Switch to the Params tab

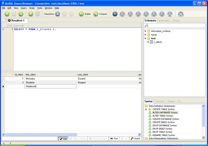[171, 101]
